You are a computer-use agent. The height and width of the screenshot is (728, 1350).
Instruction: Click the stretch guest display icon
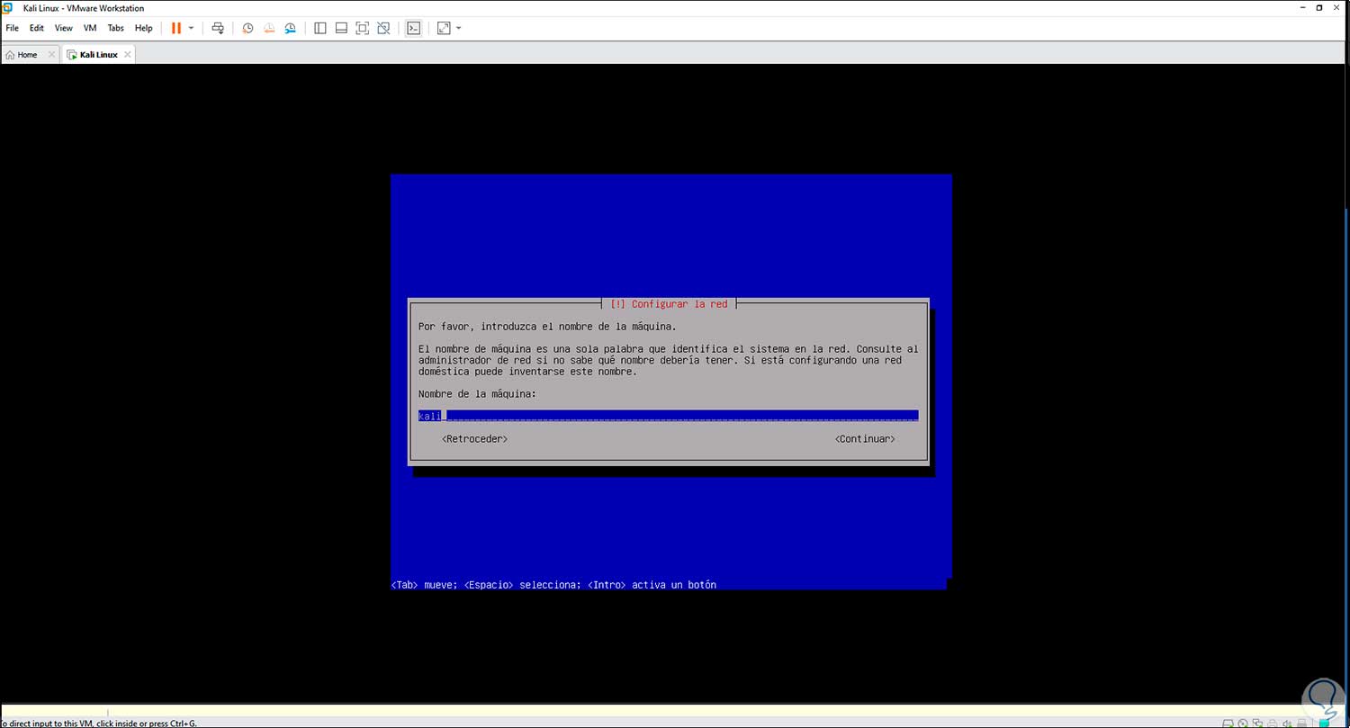coord(443,28)
